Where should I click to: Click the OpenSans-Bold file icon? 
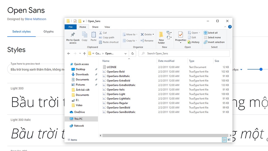pyautogui.click(x=104, y=71)
